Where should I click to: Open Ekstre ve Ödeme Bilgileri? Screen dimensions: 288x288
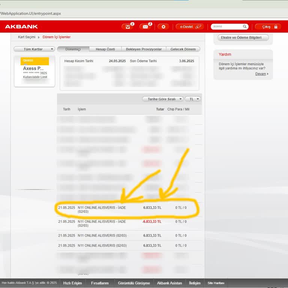[243, 37]
